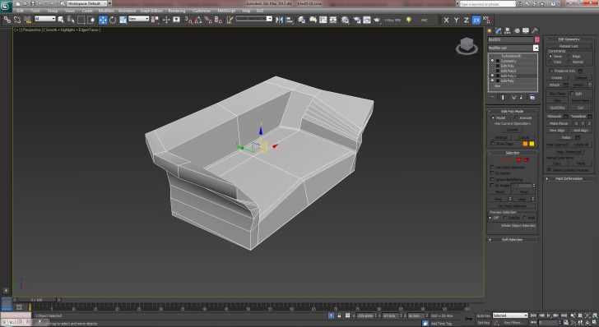Click the yellow cage color swatch
599x327 pixels.
point(532,144)
